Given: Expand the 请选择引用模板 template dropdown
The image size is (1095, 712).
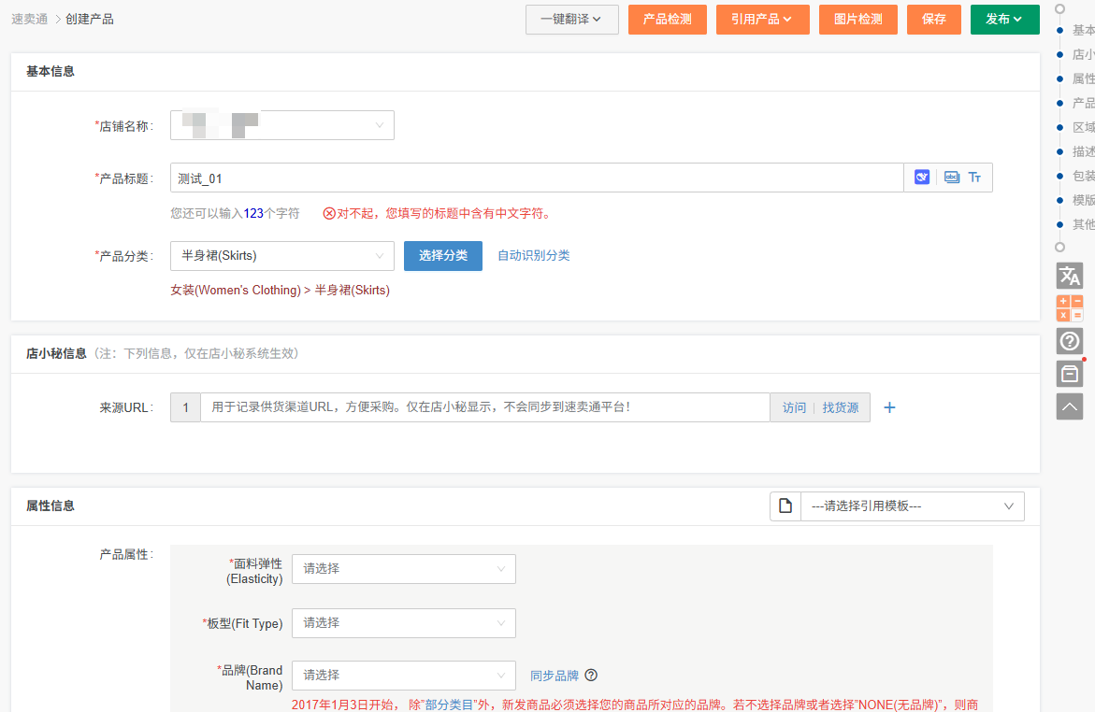Looking at the screenshot, I should click(x=912, y=506).
